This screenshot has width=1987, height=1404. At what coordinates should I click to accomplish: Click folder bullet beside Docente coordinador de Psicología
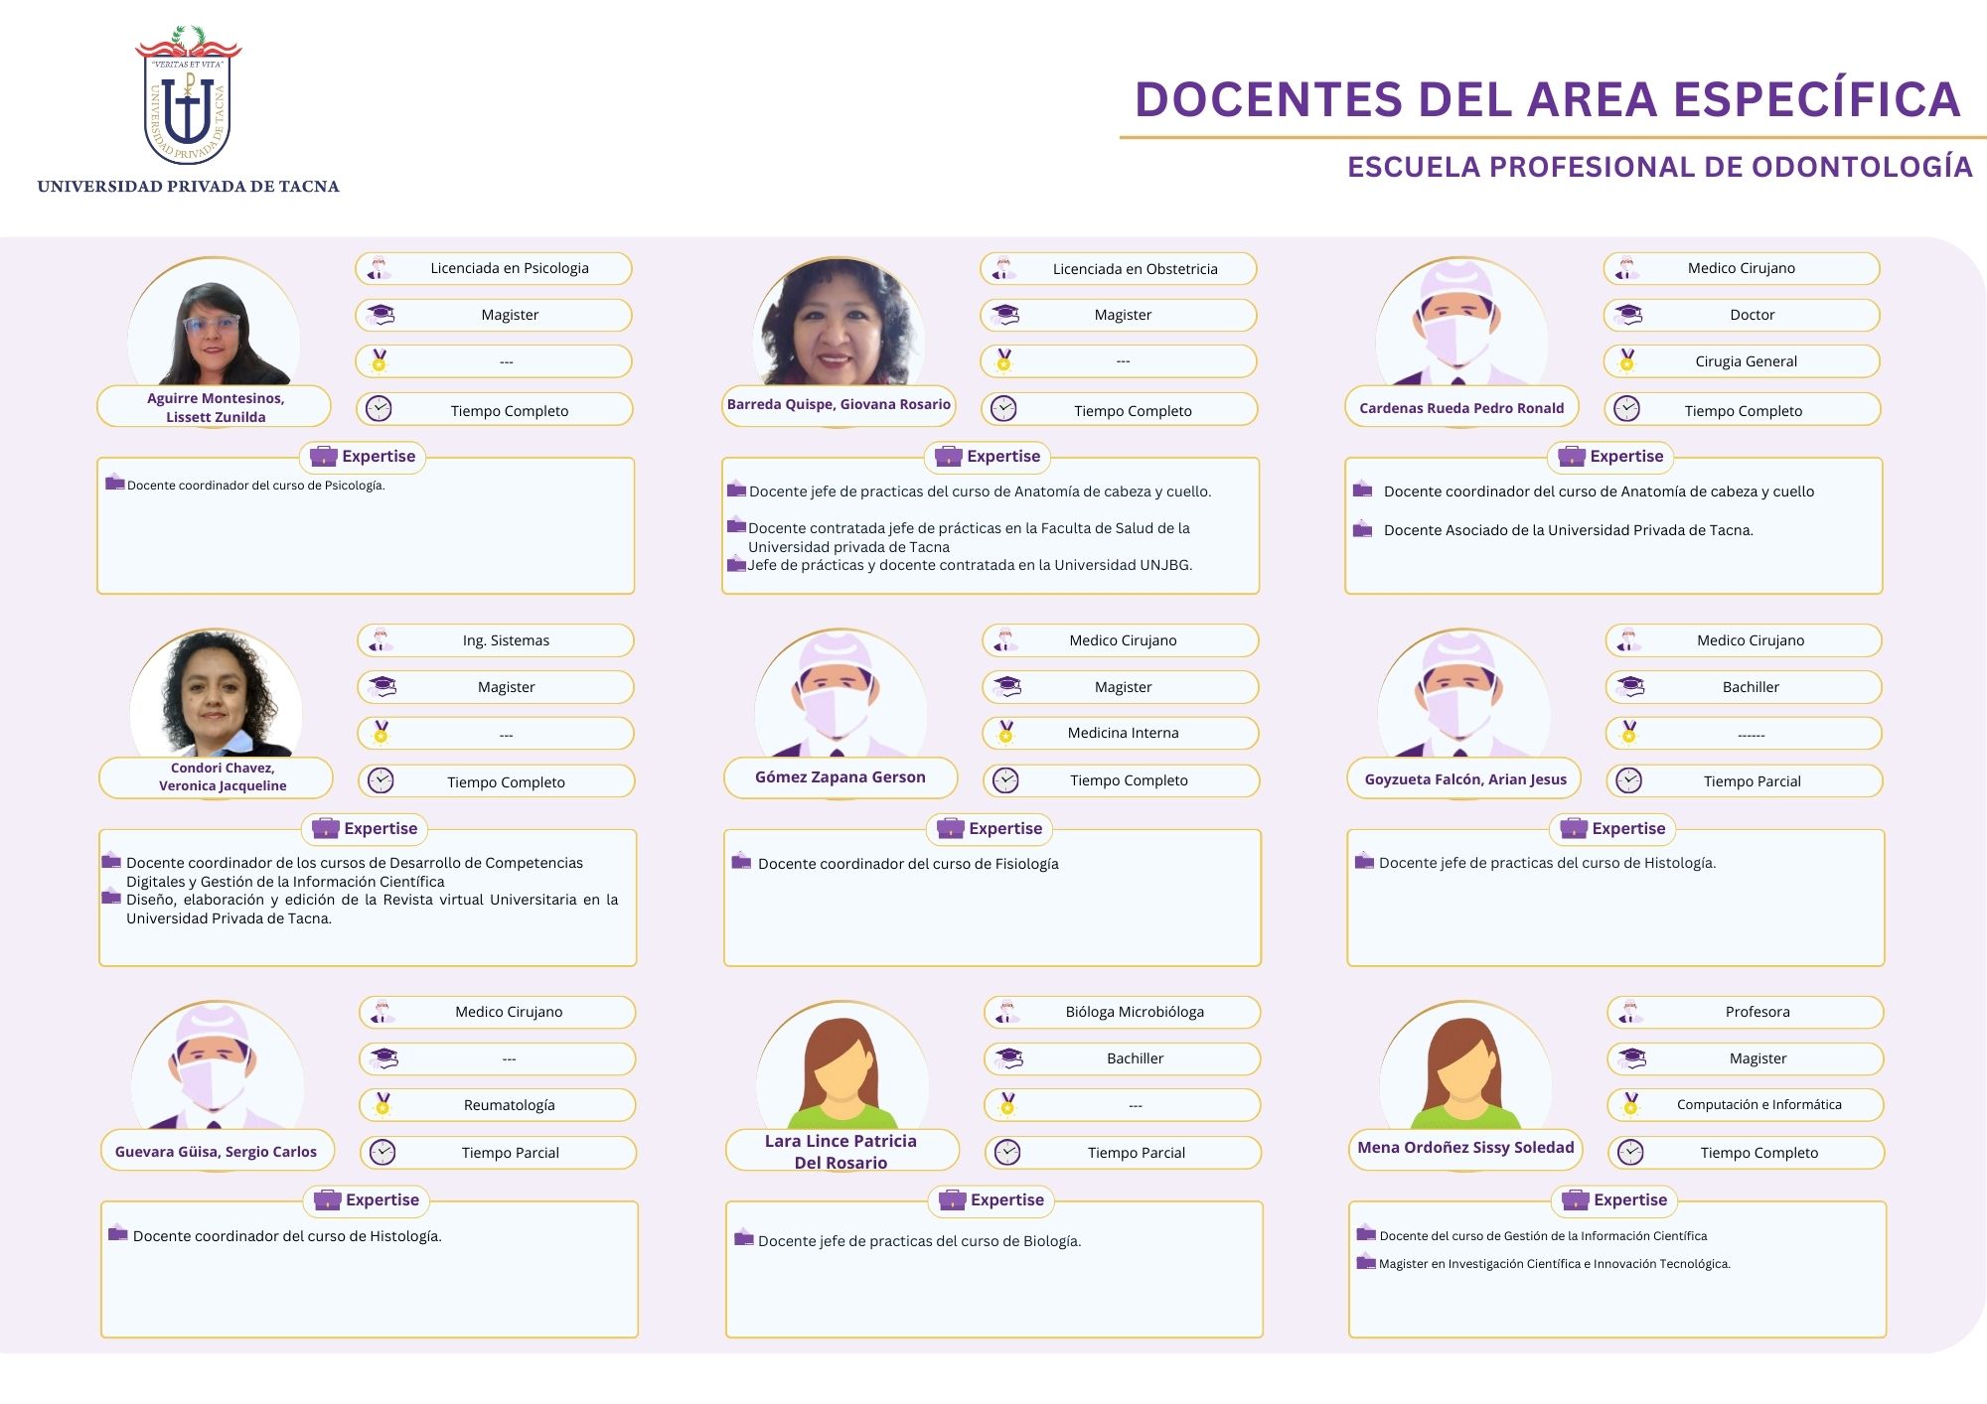click(115, 483)
